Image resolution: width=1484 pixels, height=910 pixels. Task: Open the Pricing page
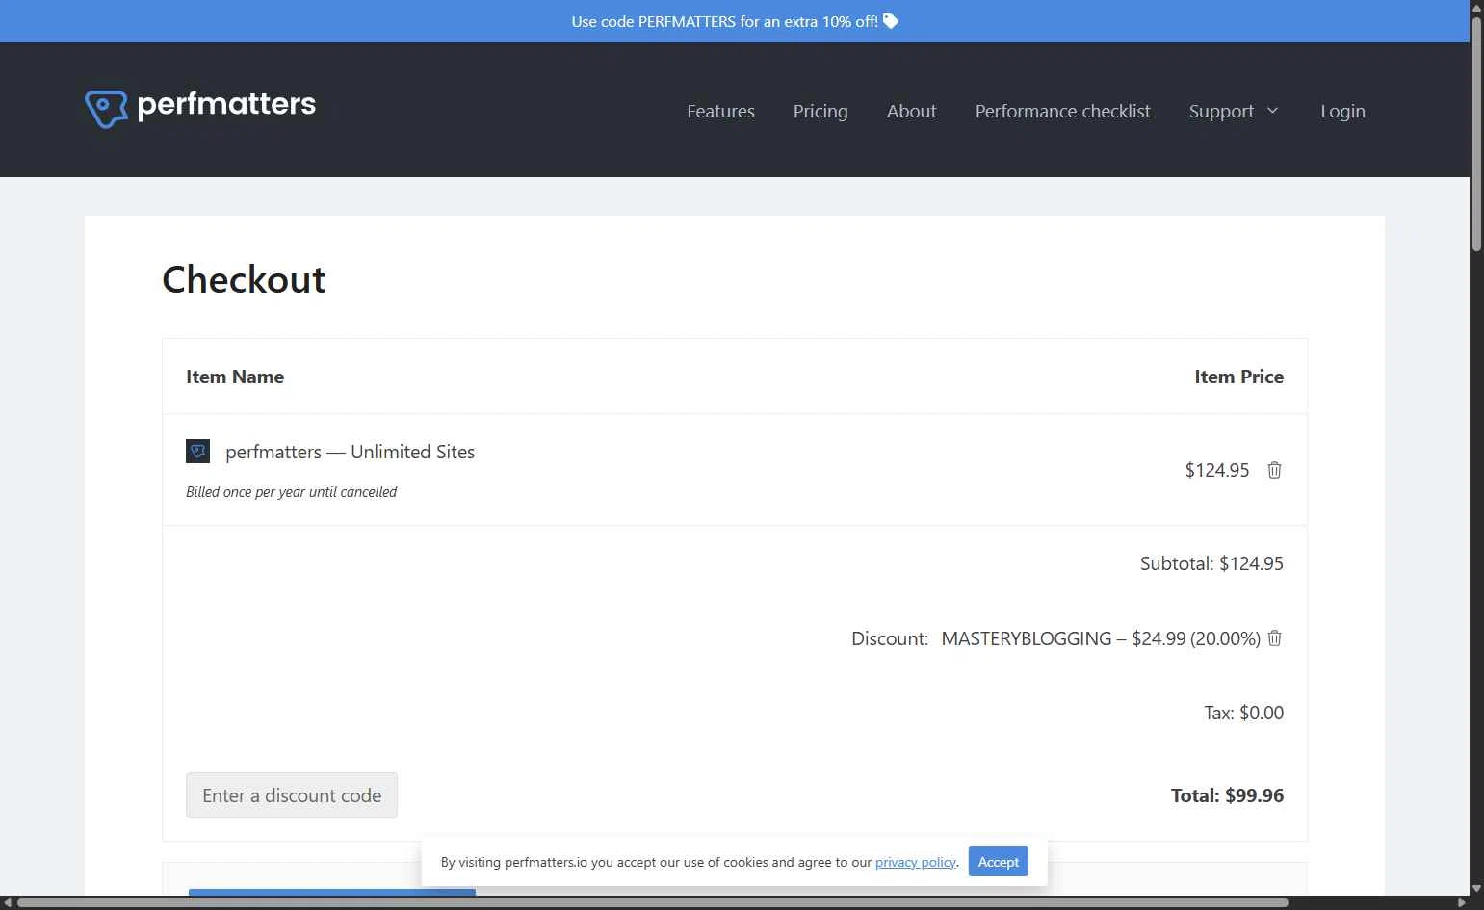pyautogui.click(x=820, y=111)
